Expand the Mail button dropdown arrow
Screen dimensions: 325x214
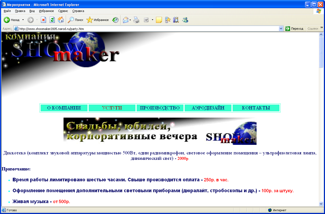point(130,20)
